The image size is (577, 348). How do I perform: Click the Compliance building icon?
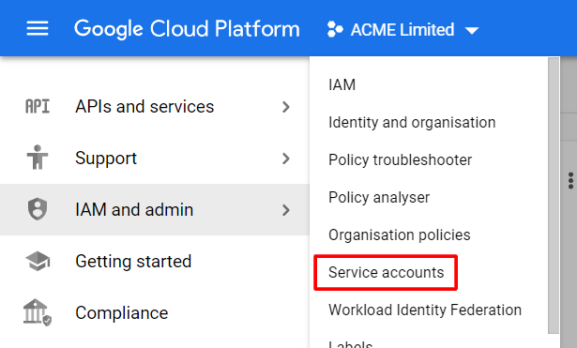[38, 312]
